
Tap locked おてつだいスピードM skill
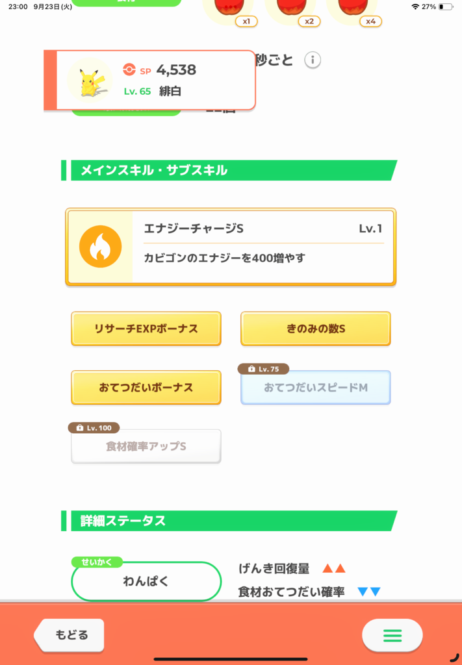point(316,388)
